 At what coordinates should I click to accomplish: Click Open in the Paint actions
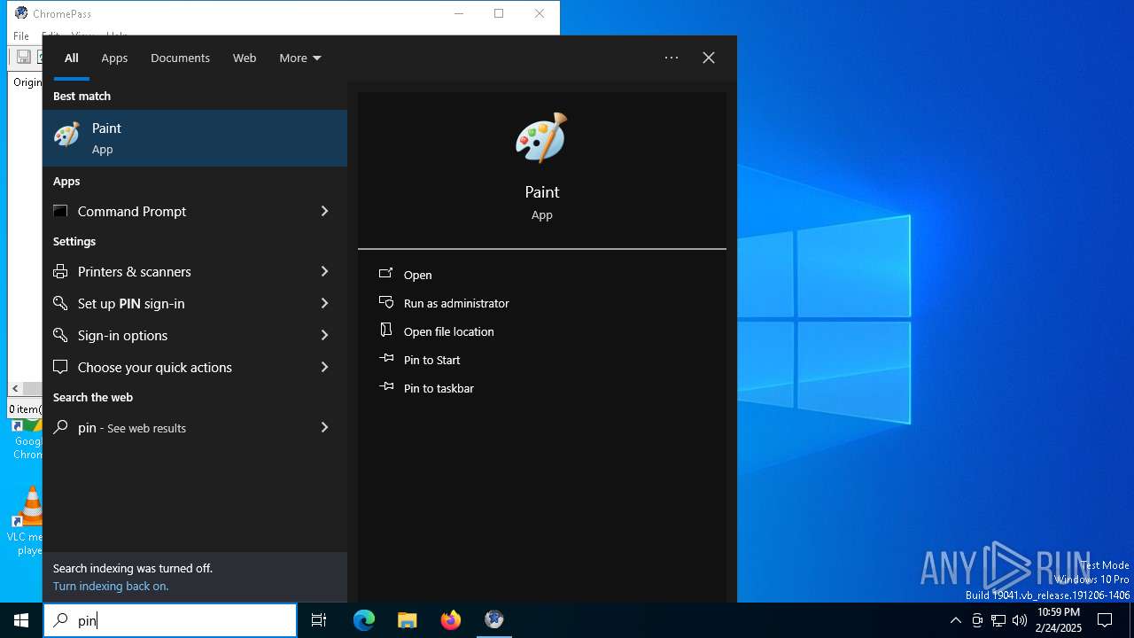coord(417,275)
